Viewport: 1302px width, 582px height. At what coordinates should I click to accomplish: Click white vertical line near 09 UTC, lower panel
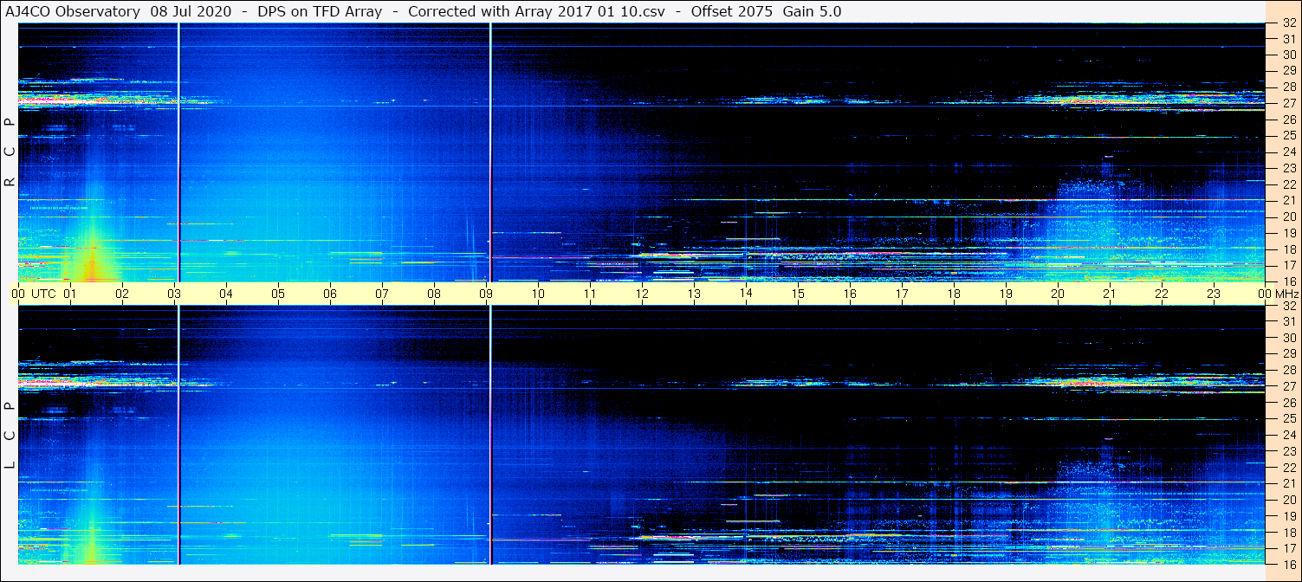tap(490, 433)
